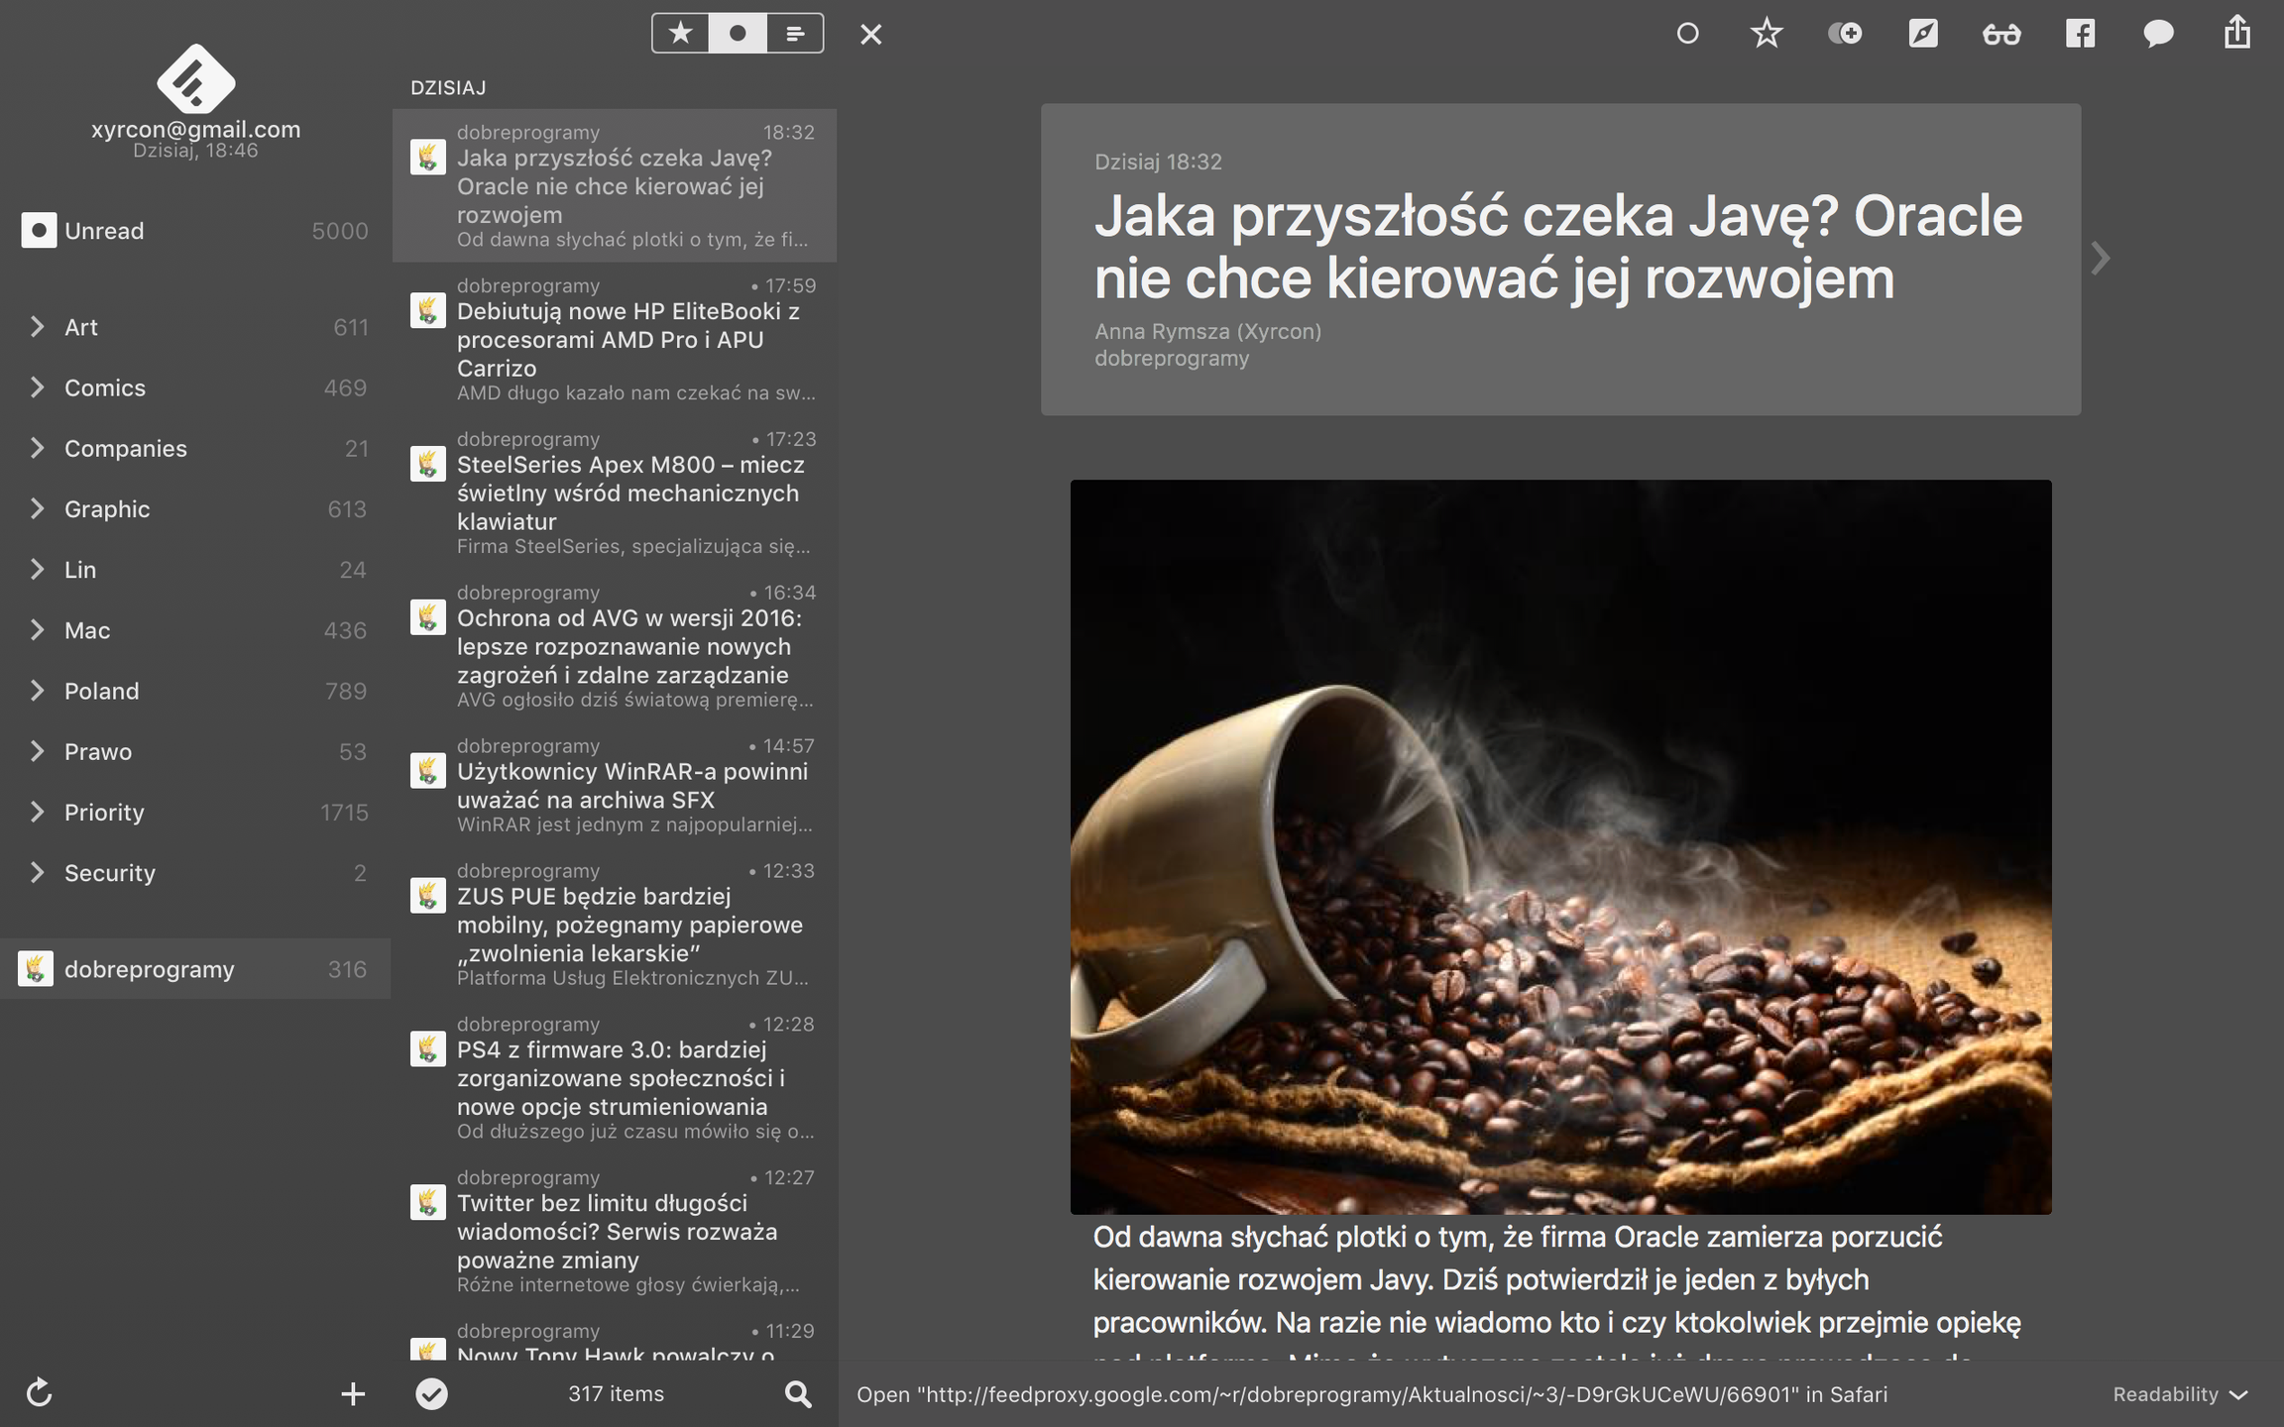Select the dobreprogramy feed in sidebar

(195, 968)
